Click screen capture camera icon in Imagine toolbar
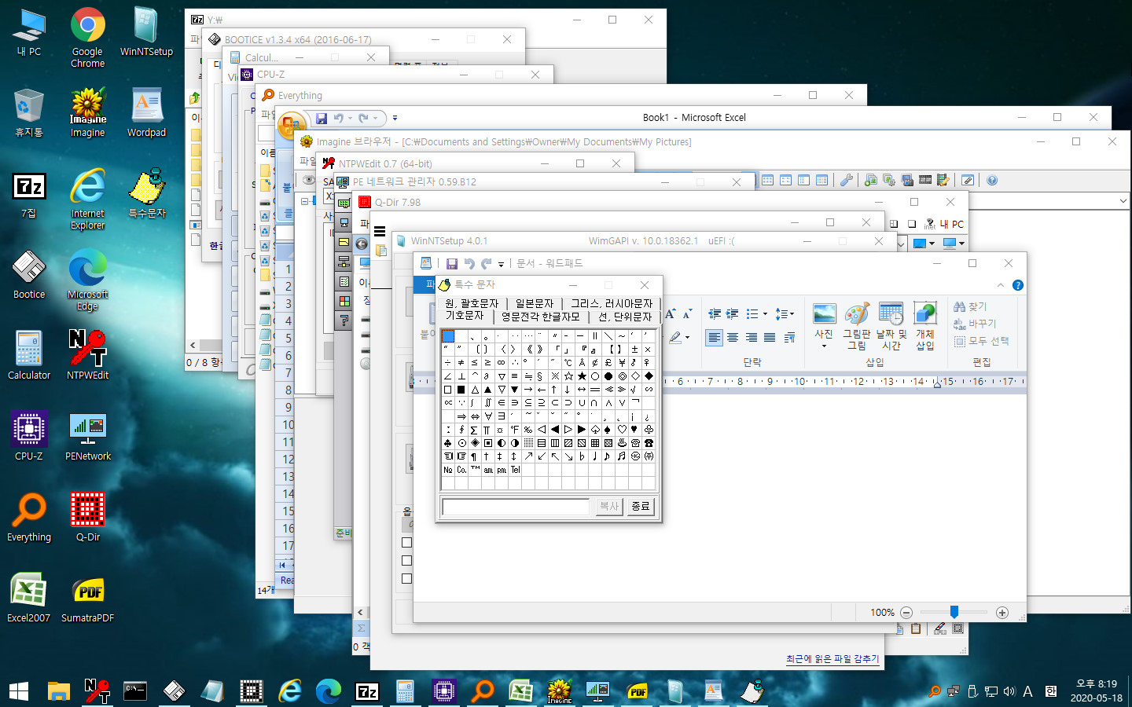 [907, 180]
